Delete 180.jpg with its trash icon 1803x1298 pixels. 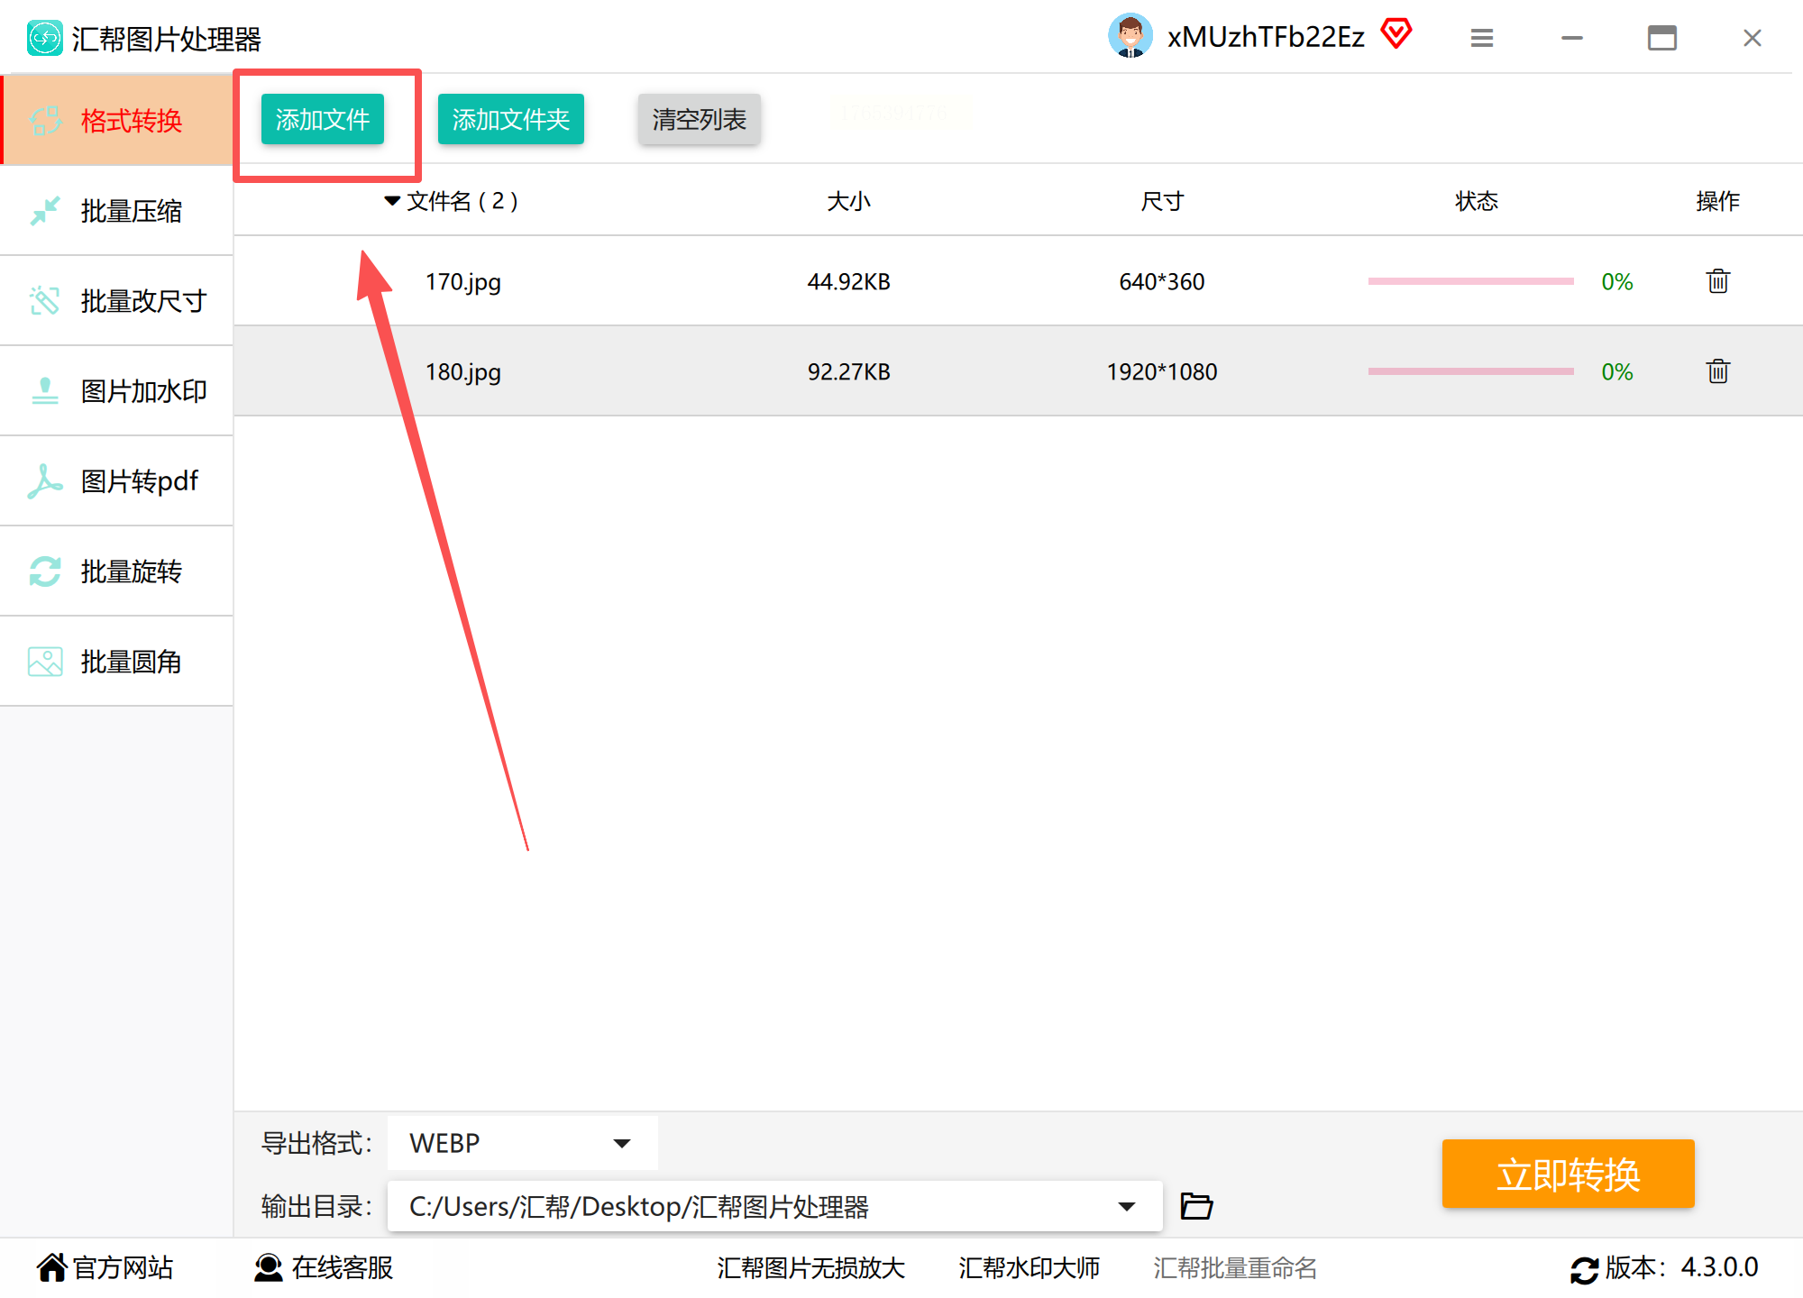coord(1717,371)
